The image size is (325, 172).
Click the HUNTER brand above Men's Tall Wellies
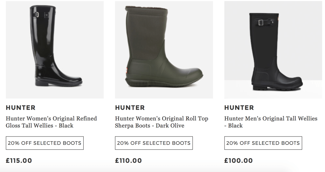(239, 108)
